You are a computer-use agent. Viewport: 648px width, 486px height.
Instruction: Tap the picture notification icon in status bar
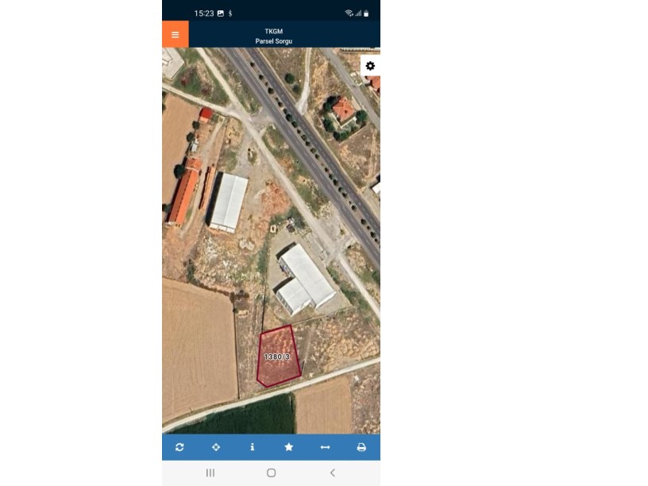[x=221, y=13]
